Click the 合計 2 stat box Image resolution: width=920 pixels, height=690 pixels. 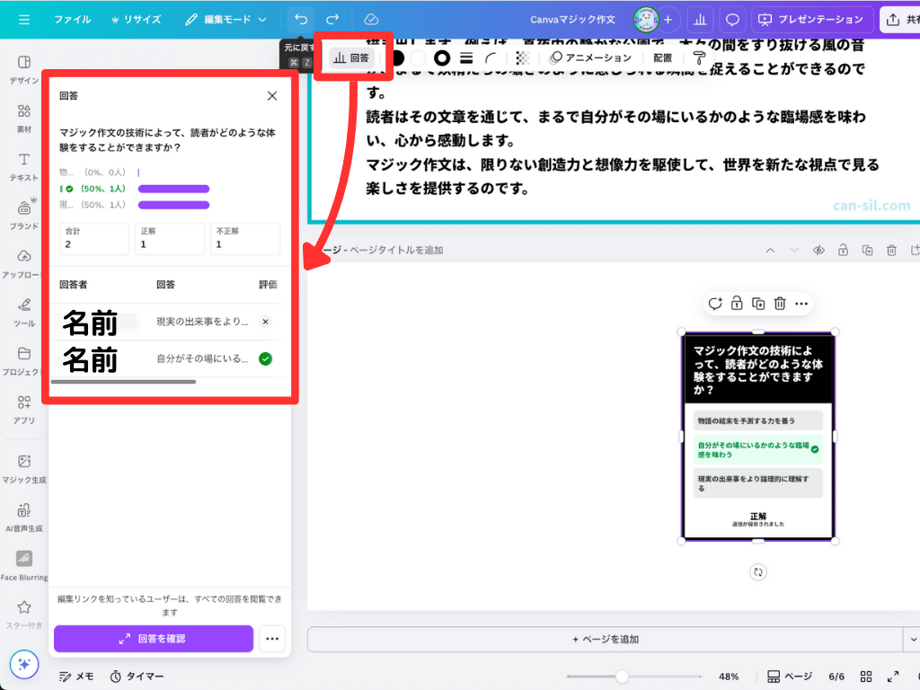point(93,238)
